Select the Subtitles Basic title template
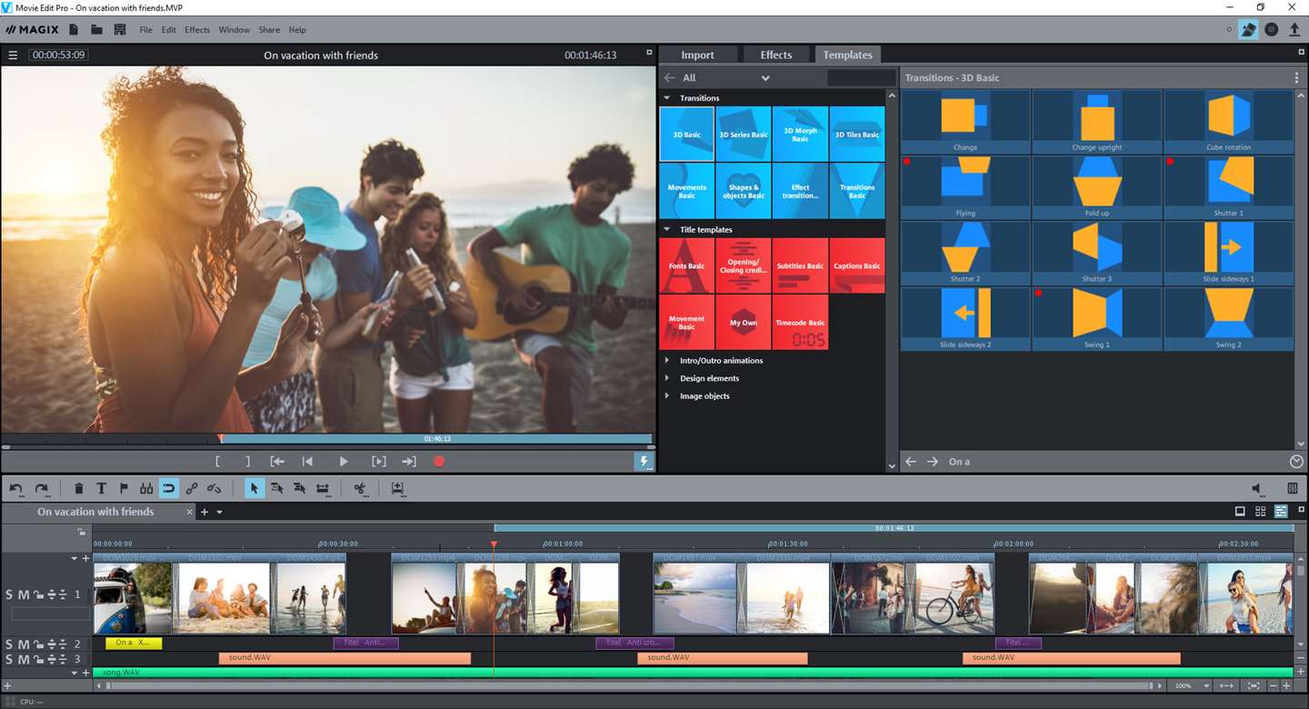Screen dimensions: 1309x709 coord(800,265)
